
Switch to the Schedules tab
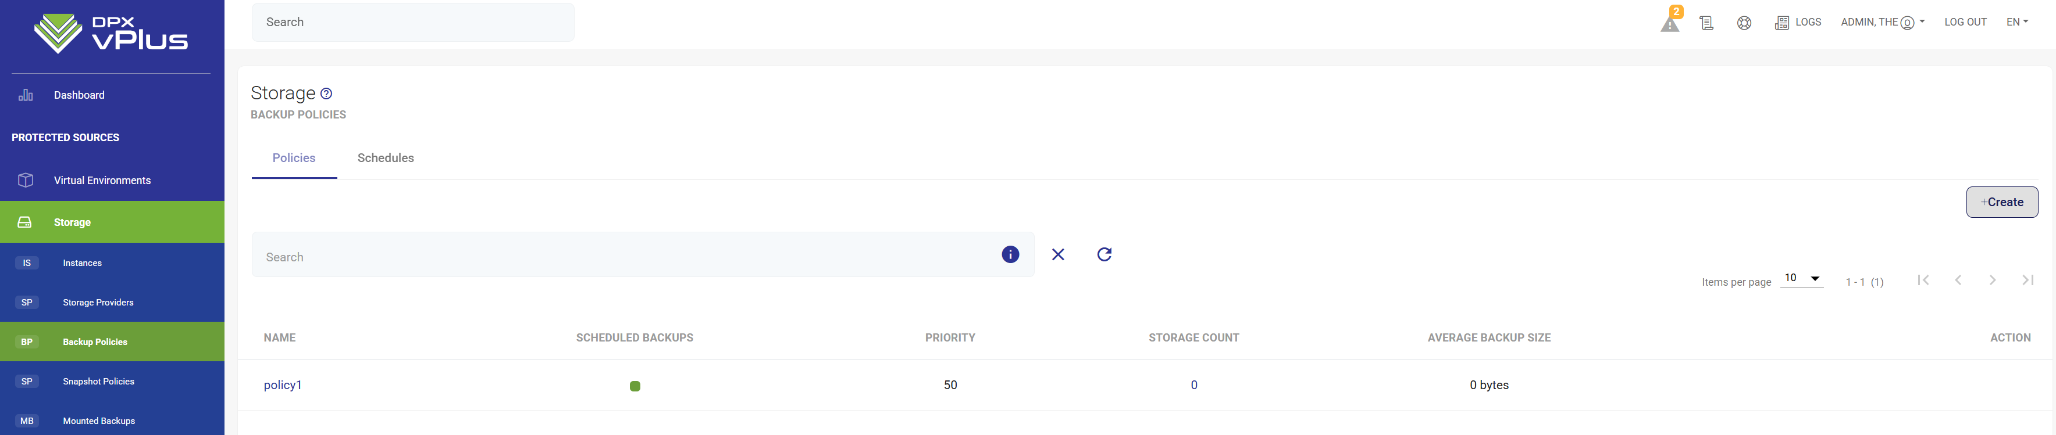click(x=386, y=158)
